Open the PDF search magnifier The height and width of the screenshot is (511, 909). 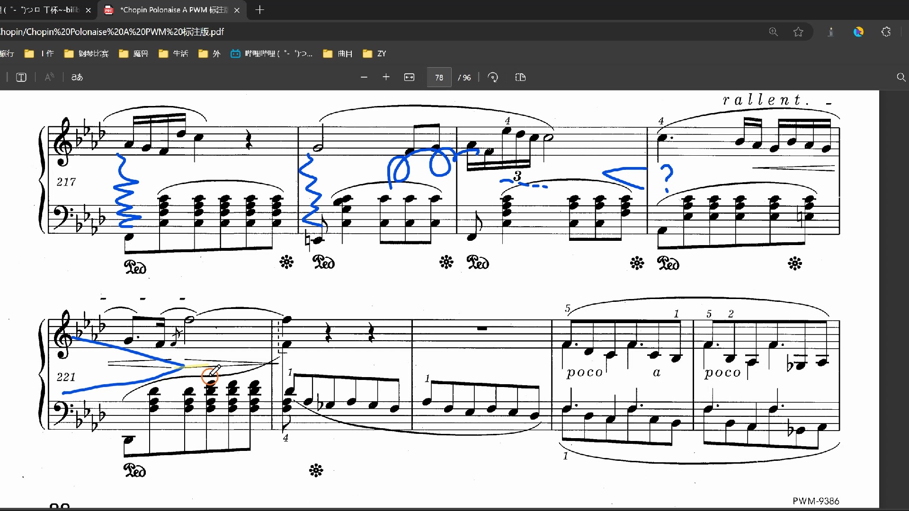click(901, 77)
